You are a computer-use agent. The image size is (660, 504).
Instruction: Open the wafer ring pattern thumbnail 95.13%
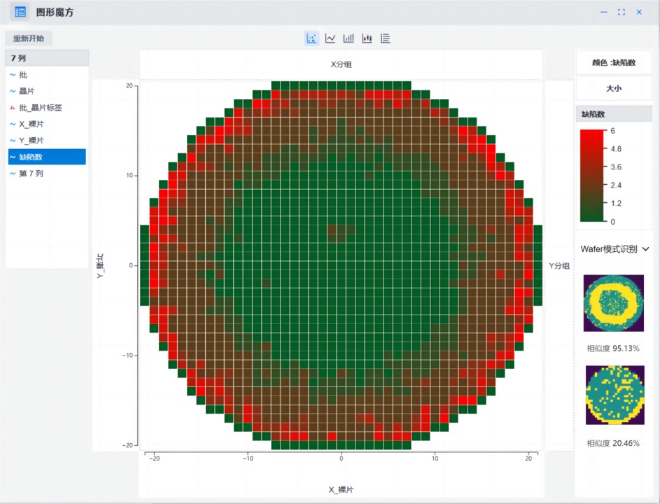point(614,303)
